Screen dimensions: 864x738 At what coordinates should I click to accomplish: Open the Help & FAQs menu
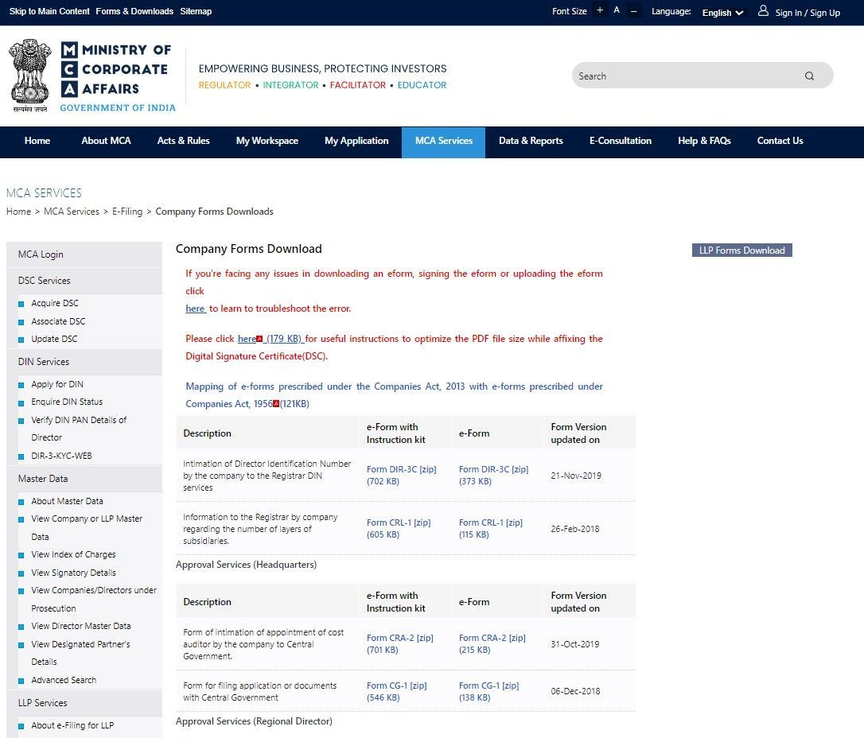tap(703, 141)
